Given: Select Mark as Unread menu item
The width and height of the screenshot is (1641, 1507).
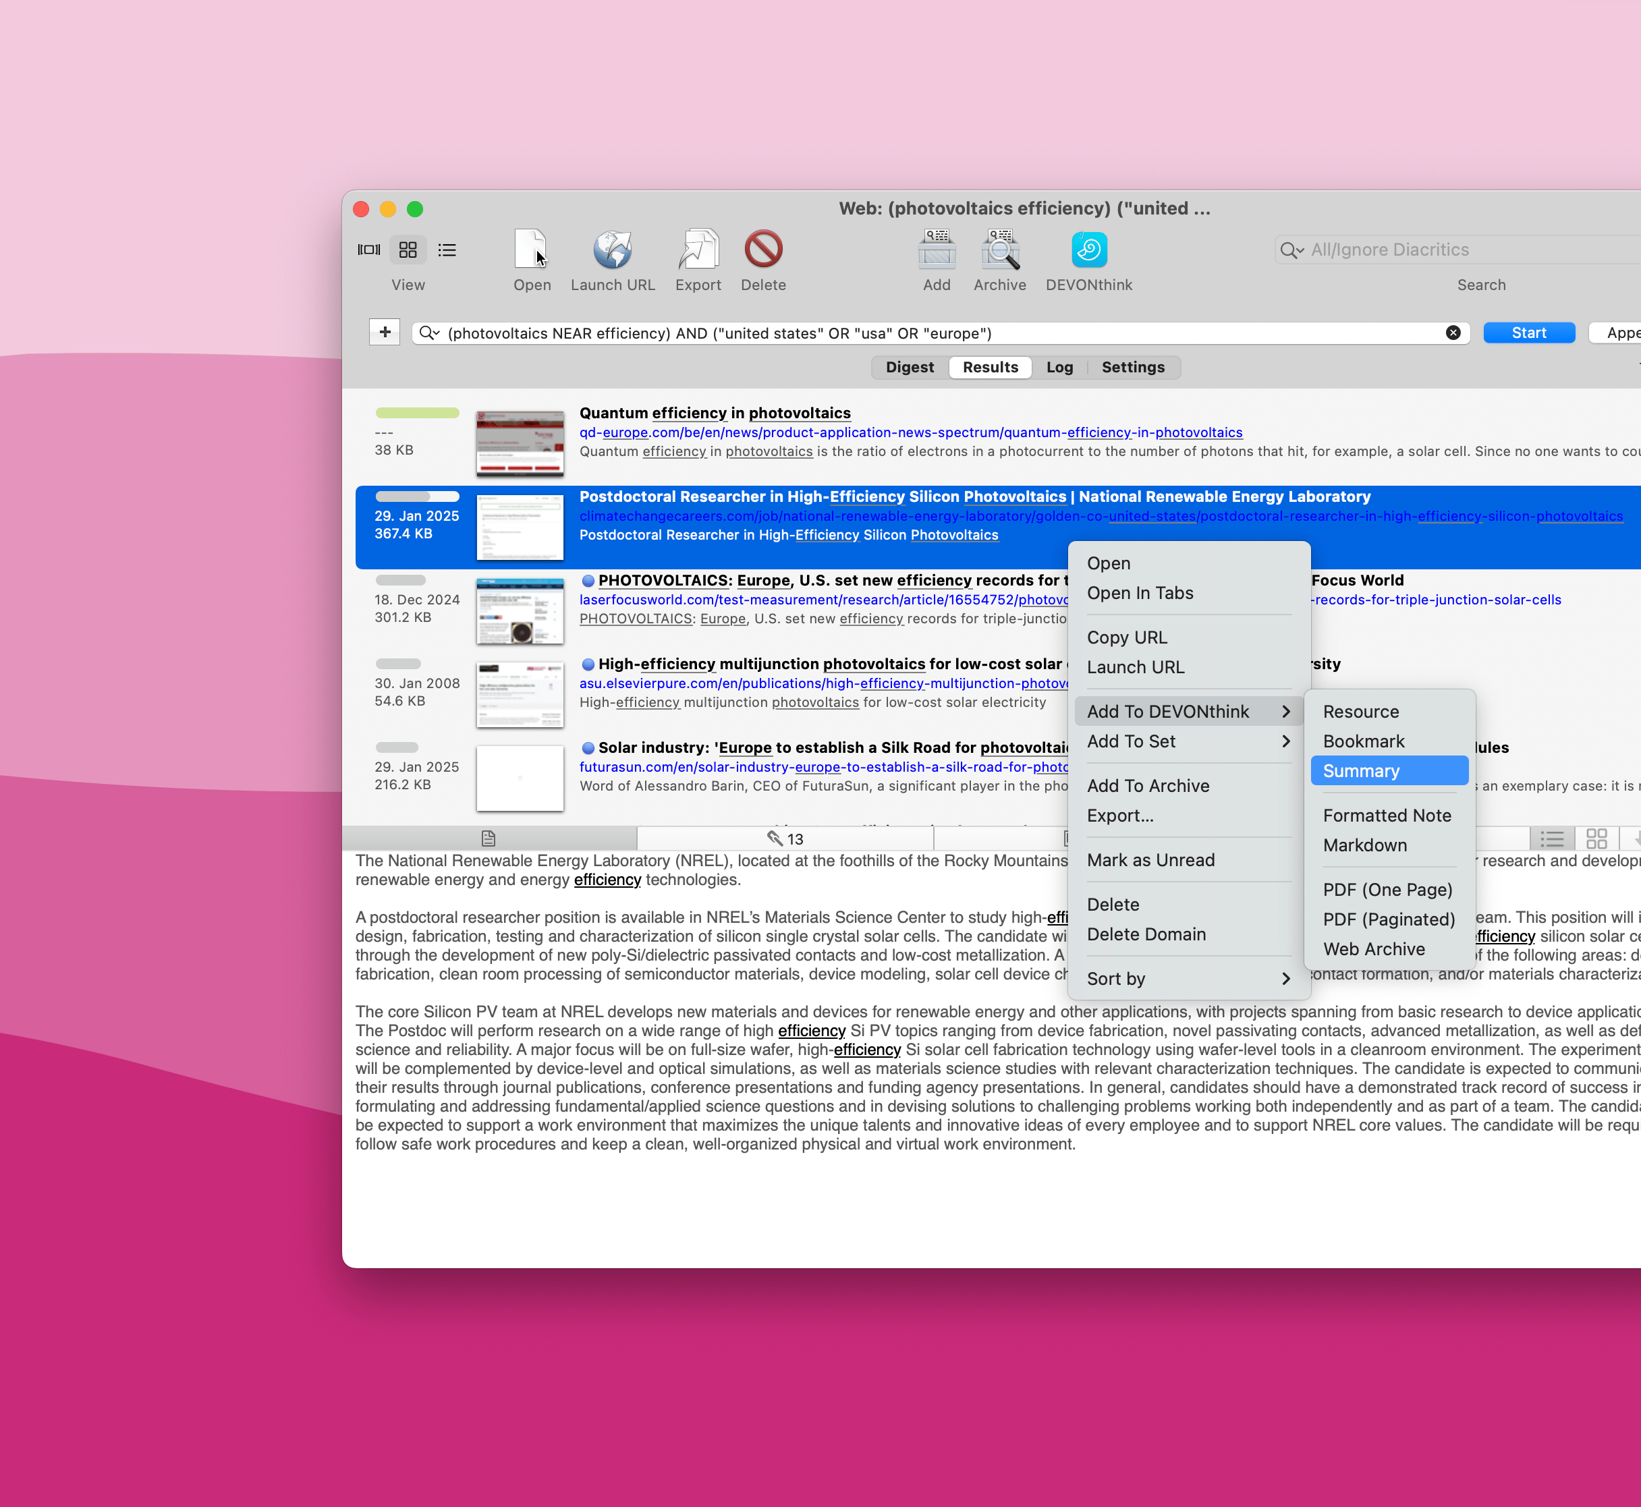Looking at the screenshot, I should (x=1189, y=860).
